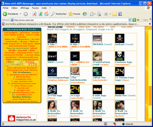Click the page scrollbar up arrow
Image resolution: width=153 pixels, height=127 pixels.
click(x=150, y=28)
